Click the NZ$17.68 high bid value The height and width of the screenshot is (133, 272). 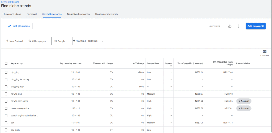pyautogui.click(x=228, y=72)
